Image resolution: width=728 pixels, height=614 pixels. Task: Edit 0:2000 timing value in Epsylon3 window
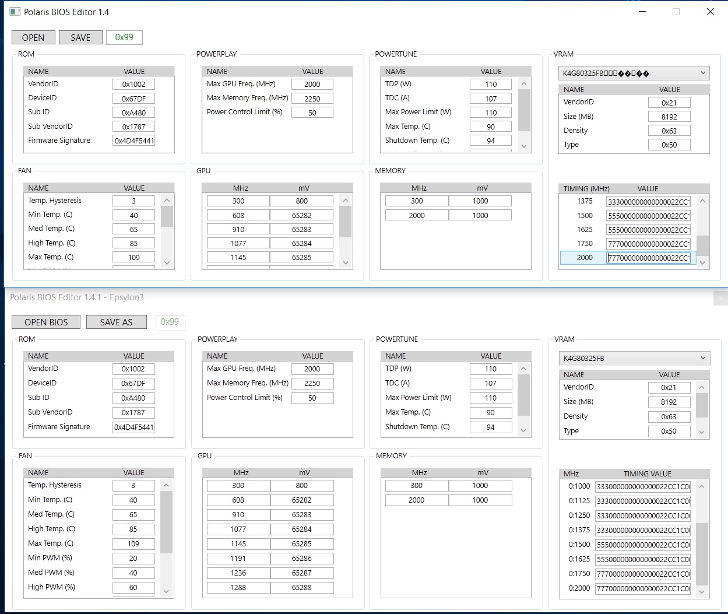643,588
